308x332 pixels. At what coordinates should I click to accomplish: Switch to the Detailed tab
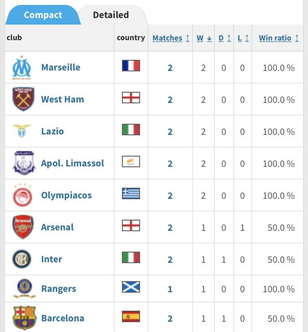(x=111, y=15)
